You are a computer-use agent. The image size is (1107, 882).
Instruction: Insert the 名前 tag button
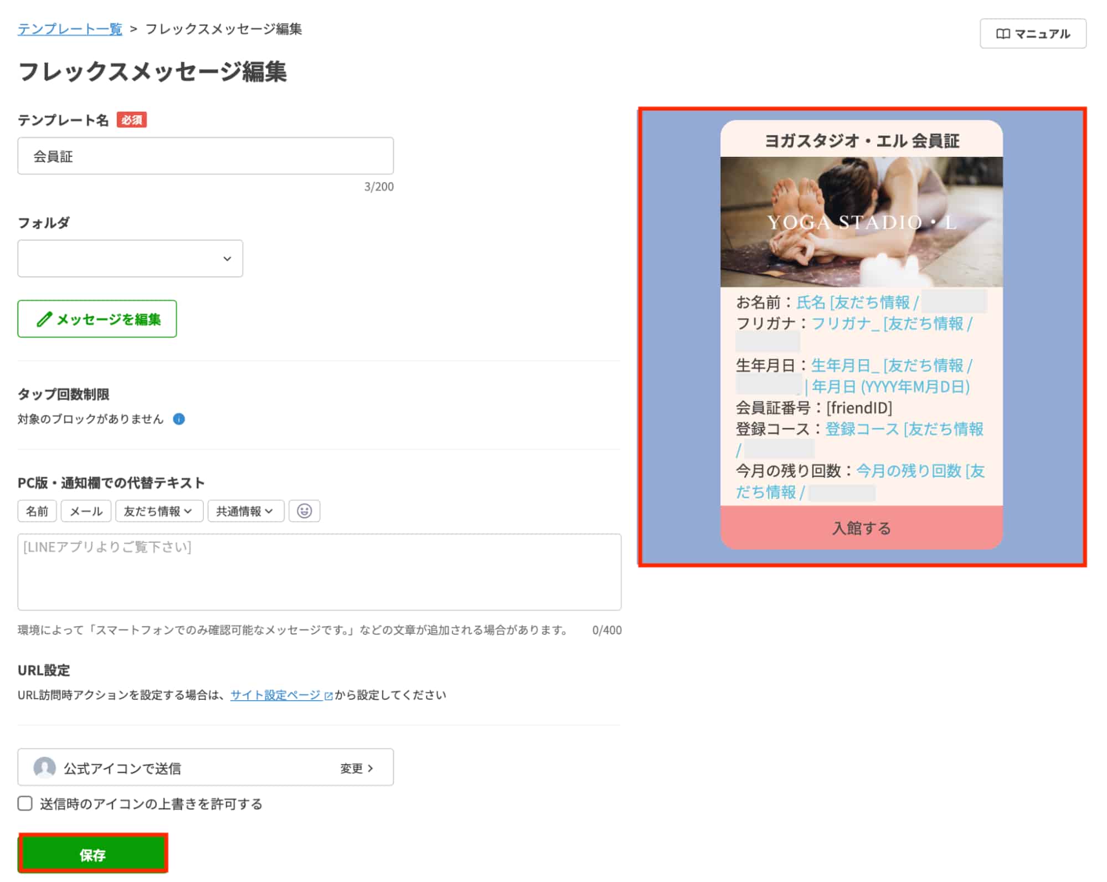[37, 511]
